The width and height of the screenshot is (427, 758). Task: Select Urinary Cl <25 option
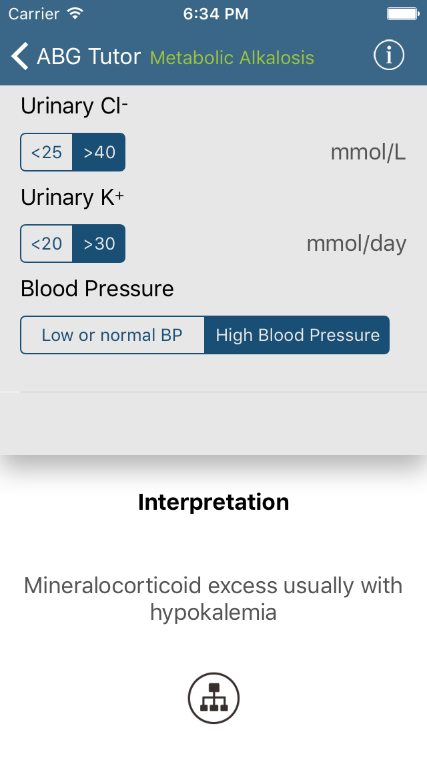coord(47,152)
